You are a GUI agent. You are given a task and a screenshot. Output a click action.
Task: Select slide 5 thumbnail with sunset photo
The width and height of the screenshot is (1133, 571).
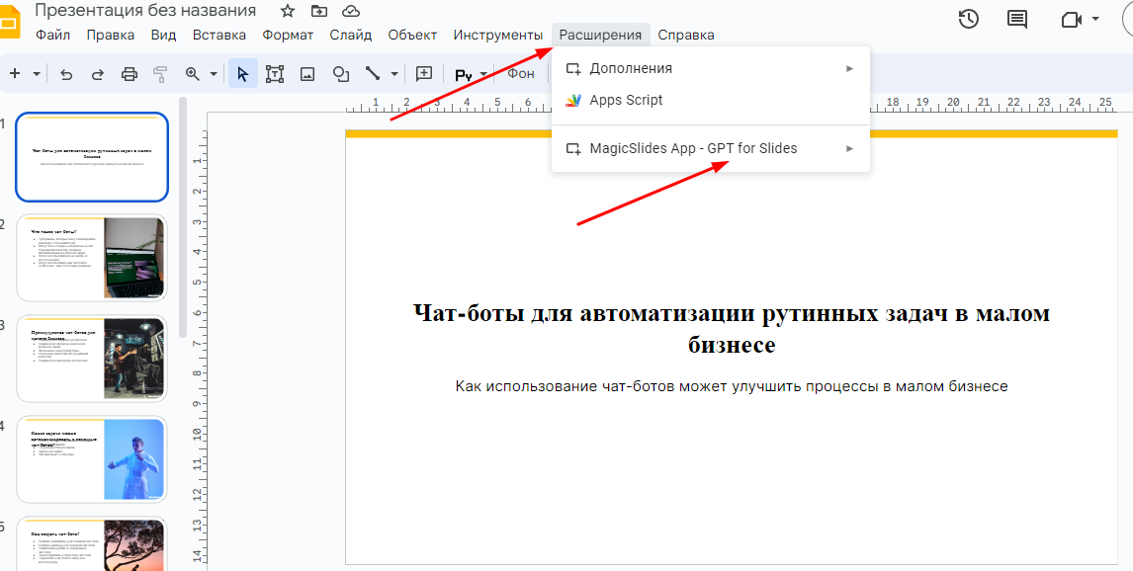tap(92, 543)
